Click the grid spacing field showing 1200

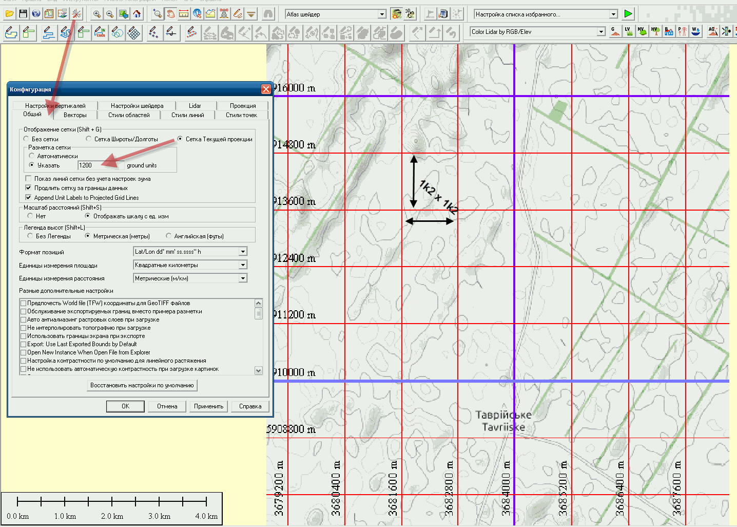tap(100, 165)
